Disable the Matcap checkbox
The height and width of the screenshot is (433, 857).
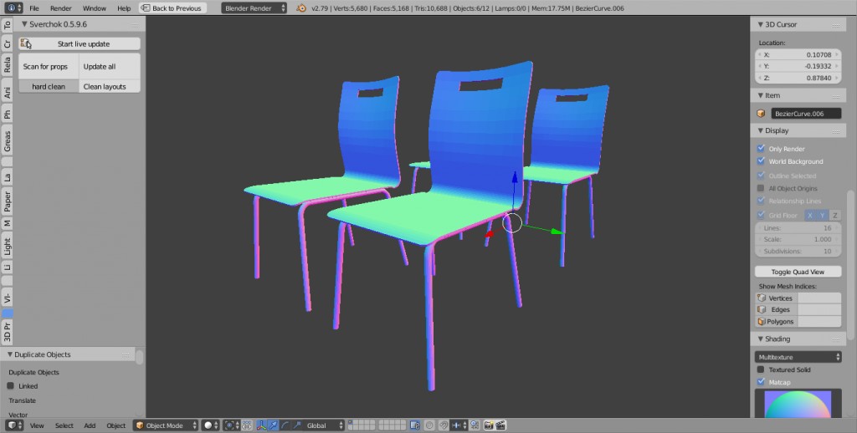coord(761,382)
